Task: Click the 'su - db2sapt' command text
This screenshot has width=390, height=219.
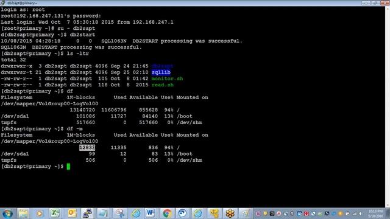Action: pos(76,29)
